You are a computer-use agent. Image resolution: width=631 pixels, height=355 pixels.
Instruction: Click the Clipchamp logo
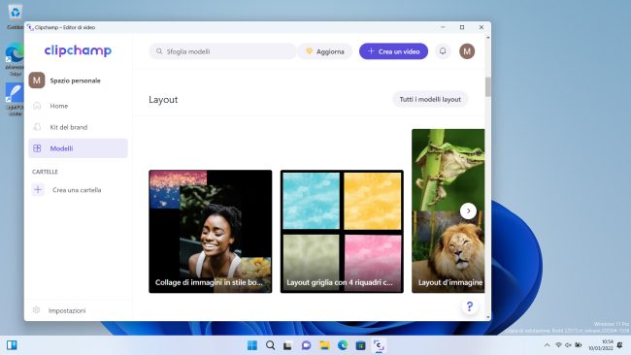tap(78, 50)
